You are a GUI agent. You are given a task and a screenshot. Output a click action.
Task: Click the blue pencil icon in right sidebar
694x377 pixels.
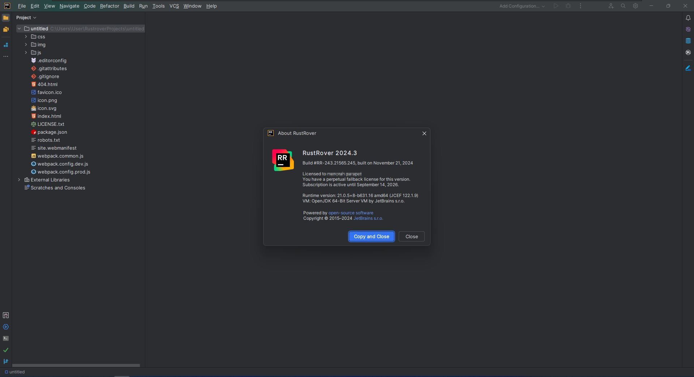[x=688, y=68]
